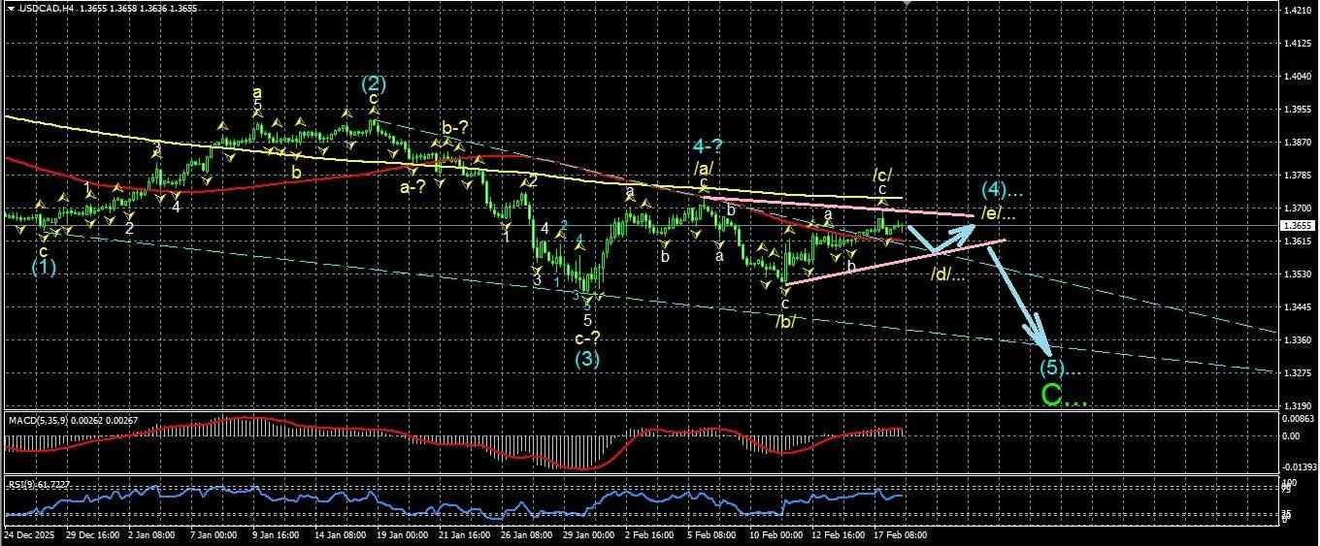Open the chart menu triangle beside USDCAD,H4
The height and width of the screenshot is (546, 1320).
(x=9, y=8)
